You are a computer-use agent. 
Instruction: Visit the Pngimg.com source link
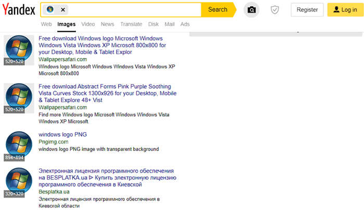[54, 142]
